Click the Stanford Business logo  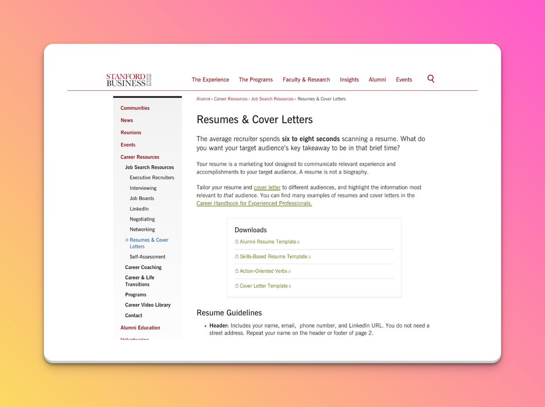pos(128,79)
